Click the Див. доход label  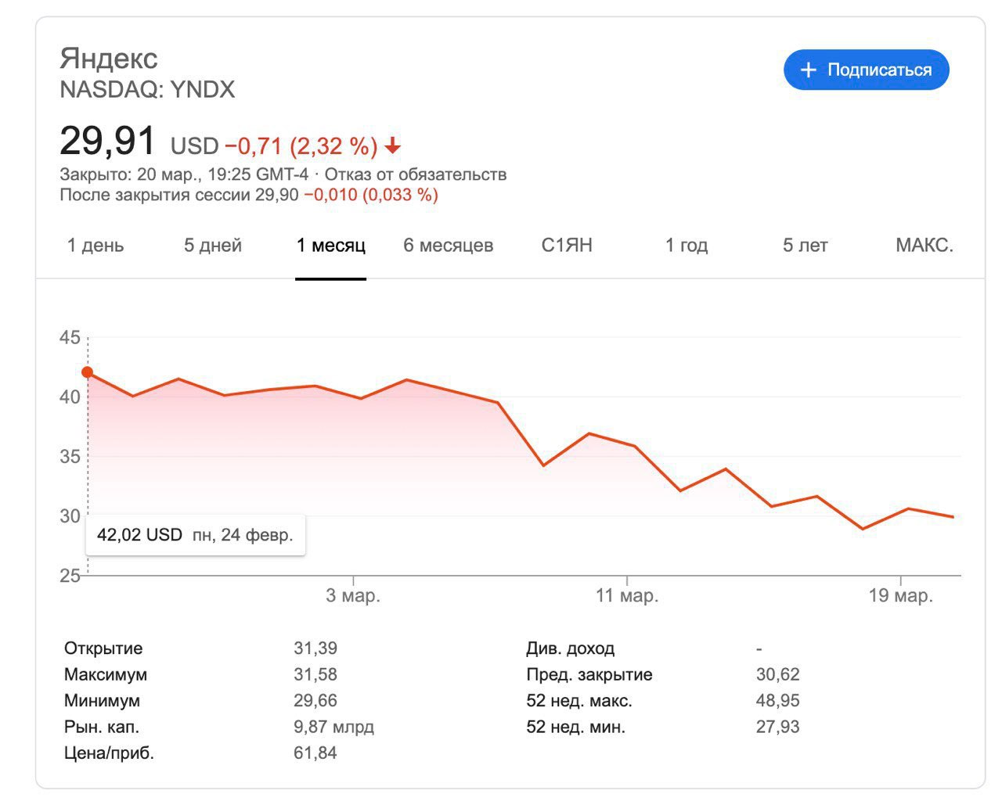(571, 648)
